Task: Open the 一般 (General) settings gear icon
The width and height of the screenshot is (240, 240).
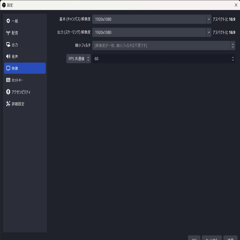Action: click(x=8, y=21)
